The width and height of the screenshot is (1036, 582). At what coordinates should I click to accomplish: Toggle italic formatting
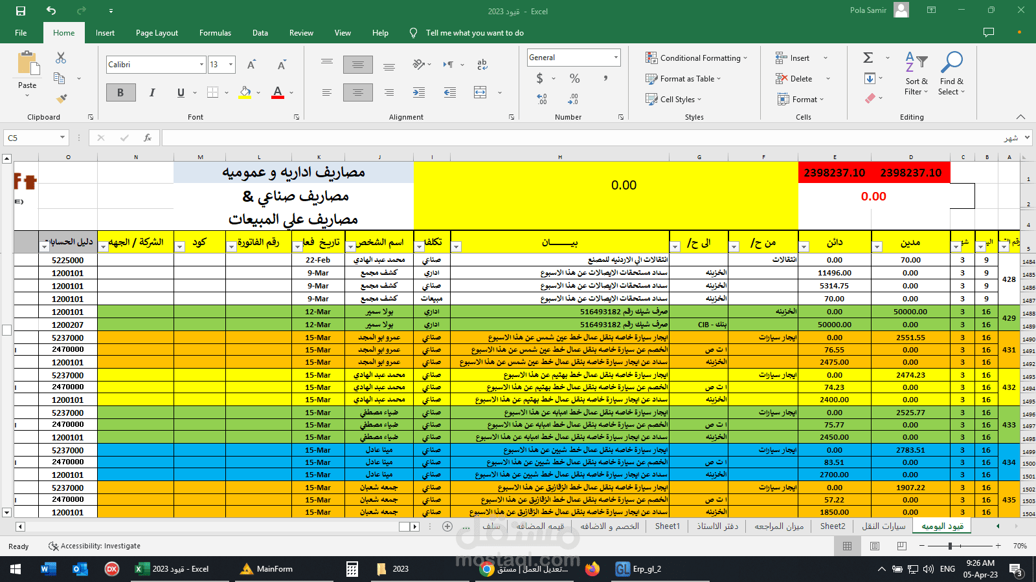click(152, 92)
